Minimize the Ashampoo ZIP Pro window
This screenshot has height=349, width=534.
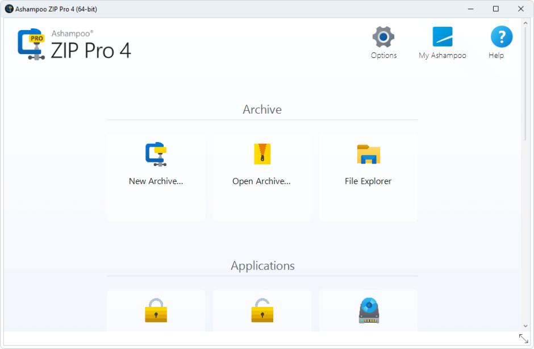tap(470, 9)
